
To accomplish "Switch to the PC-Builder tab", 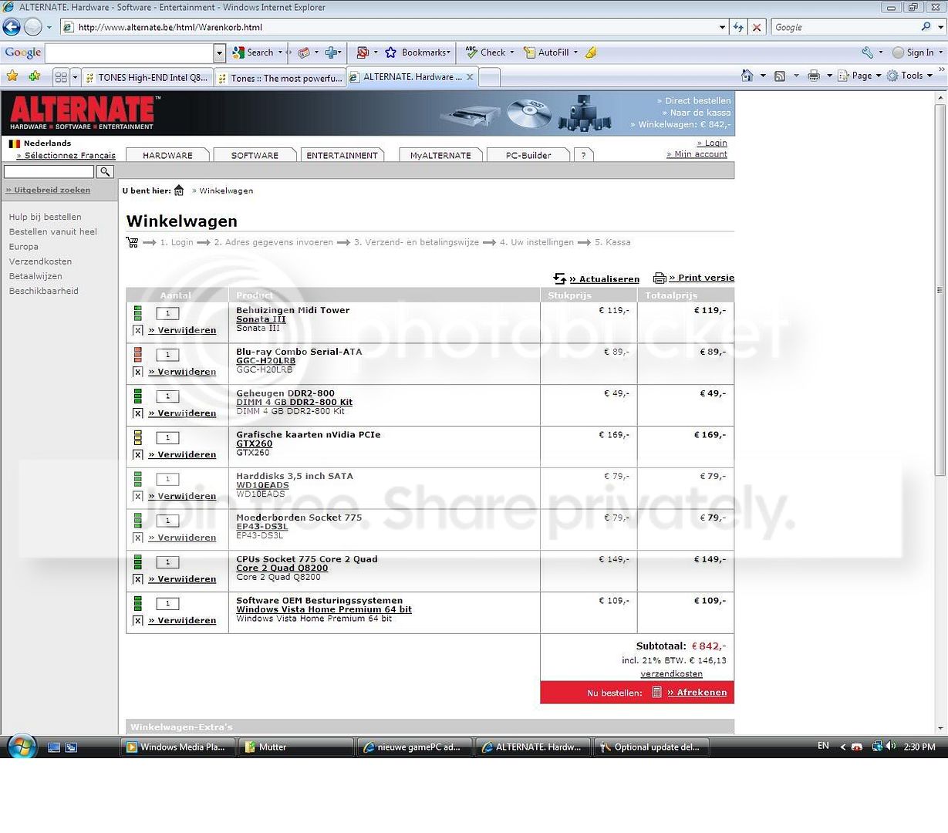I will 528,155.
